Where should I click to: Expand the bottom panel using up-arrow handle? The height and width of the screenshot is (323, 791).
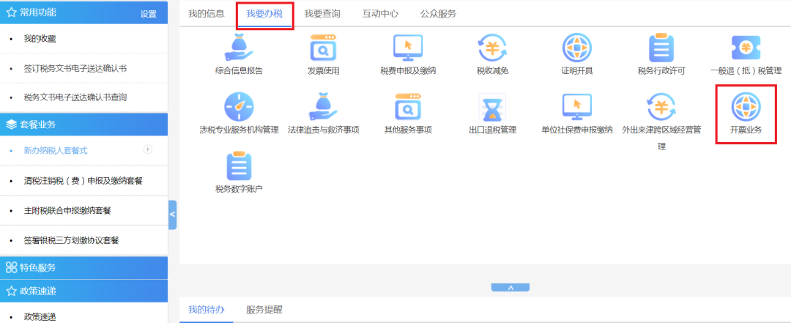click(510, 287)
